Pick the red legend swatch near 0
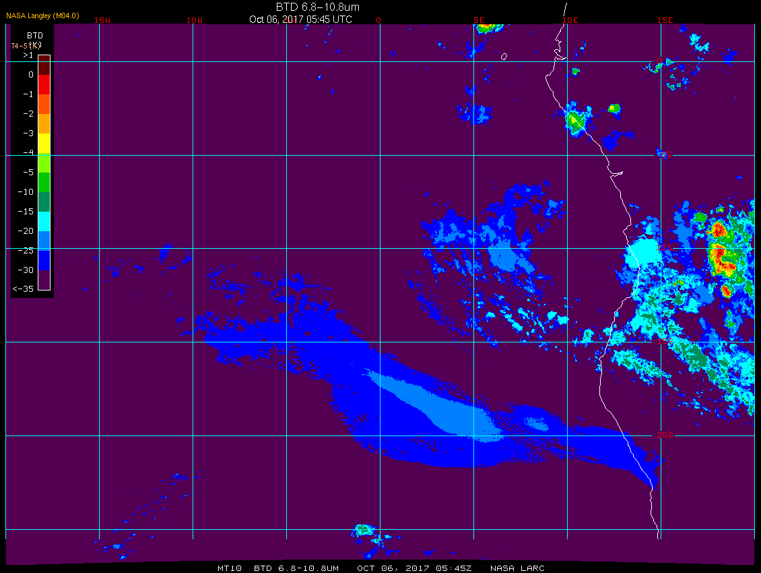Image resolution: width=761 pixels, height=573 pixels. tap(44, 84)
